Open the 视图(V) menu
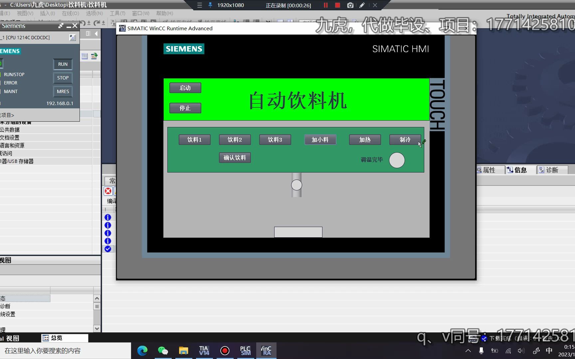 [25, 13]
